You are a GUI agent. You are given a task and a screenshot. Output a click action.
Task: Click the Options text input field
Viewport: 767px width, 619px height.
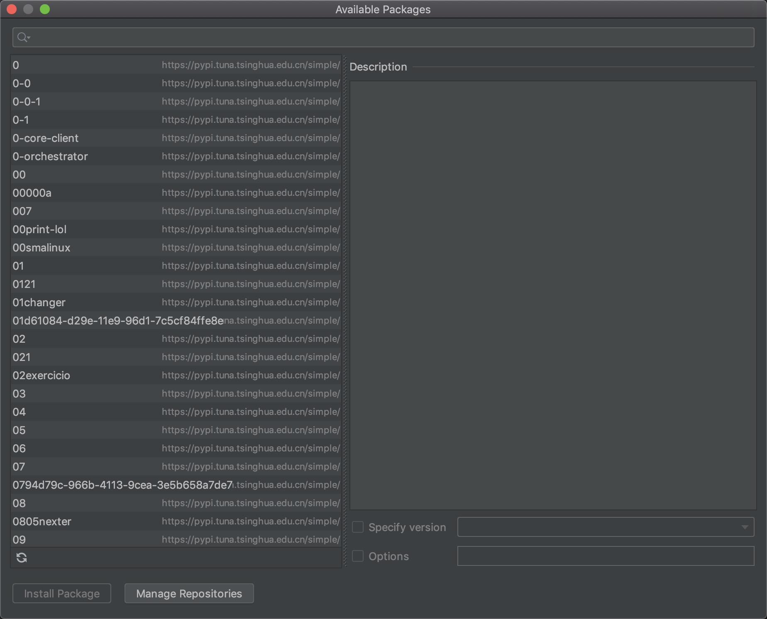pos(606,556)
